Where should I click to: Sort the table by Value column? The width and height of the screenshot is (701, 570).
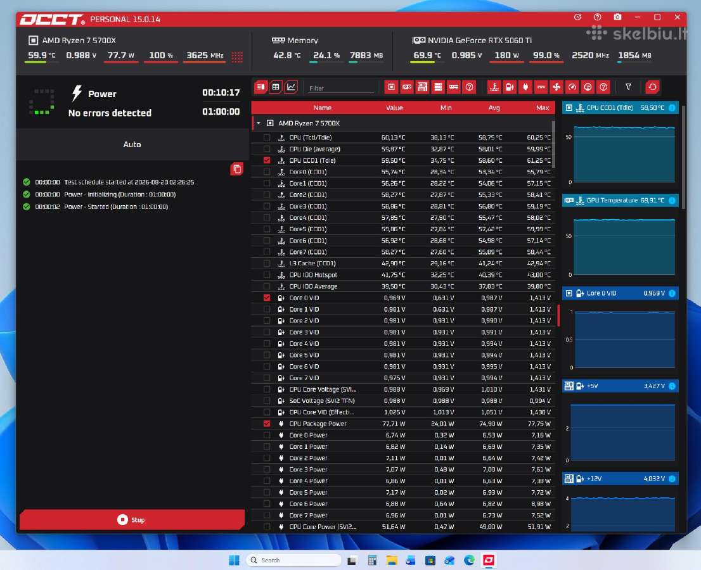point(394,108)
